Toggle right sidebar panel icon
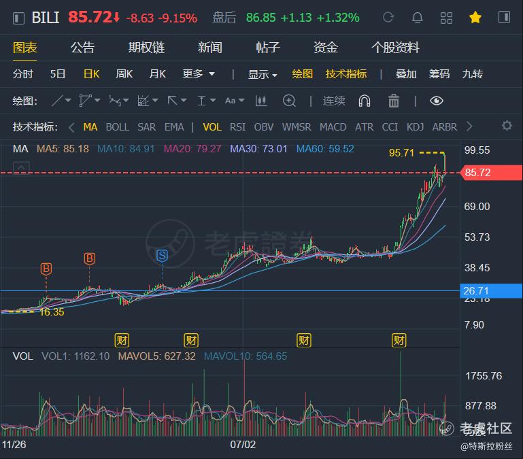The height and width of the screenshot is (459, 523). pyautogui.click(x=504, y=18)
